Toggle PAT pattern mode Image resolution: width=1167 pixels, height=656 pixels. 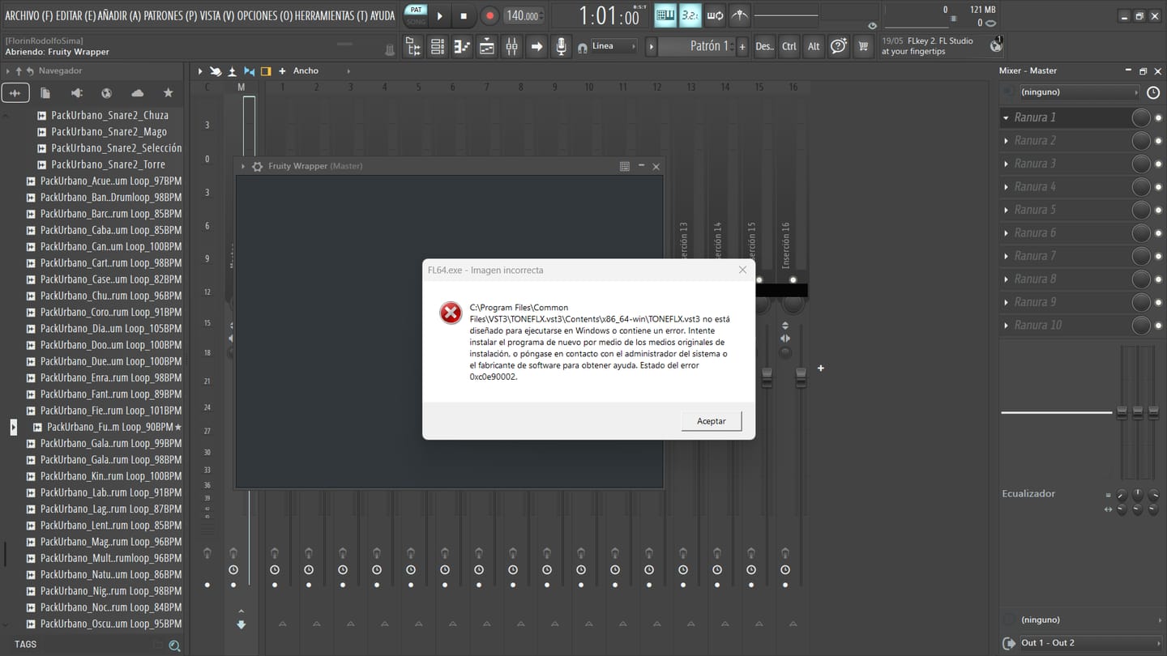point(416,10)
